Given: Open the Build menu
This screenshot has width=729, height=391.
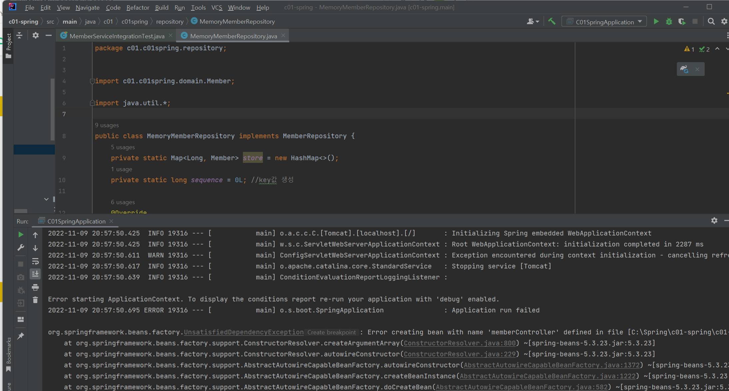Looking at the screenshot, I should click(x=162, y=7).
